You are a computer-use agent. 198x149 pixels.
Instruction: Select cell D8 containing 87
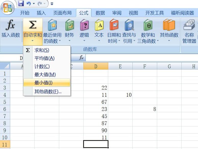pos(96,123)
